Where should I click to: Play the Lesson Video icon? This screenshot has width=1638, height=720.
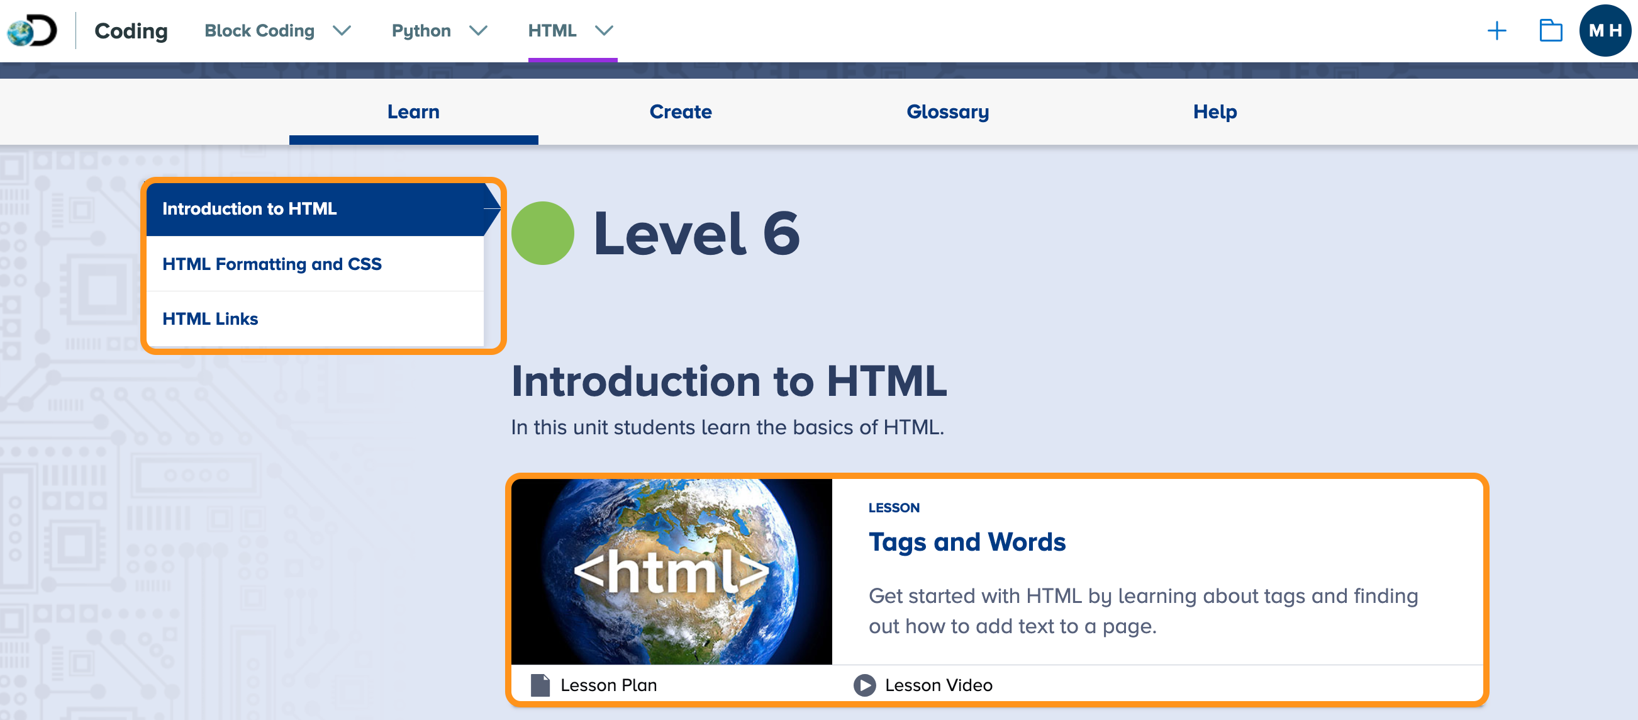[864, 685]
